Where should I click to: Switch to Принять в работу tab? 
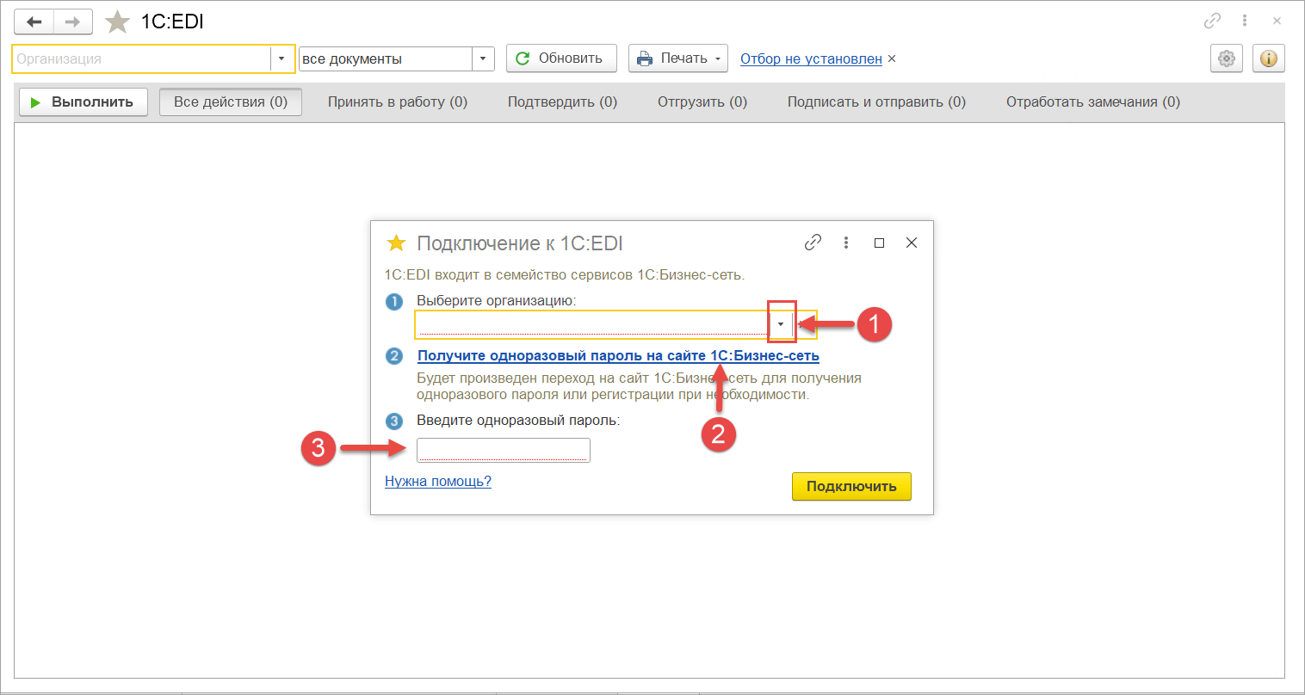pyautogui.click(x=397, y=101)
